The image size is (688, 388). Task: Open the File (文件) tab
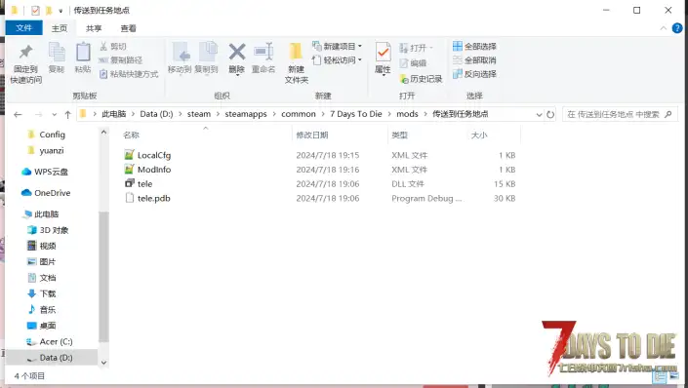coord(23,28)
